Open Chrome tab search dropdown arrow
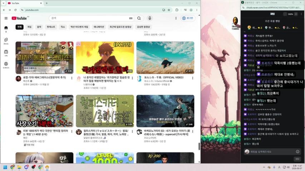The image size is (305, 171). pyautogui.click(x=3, y=3)
